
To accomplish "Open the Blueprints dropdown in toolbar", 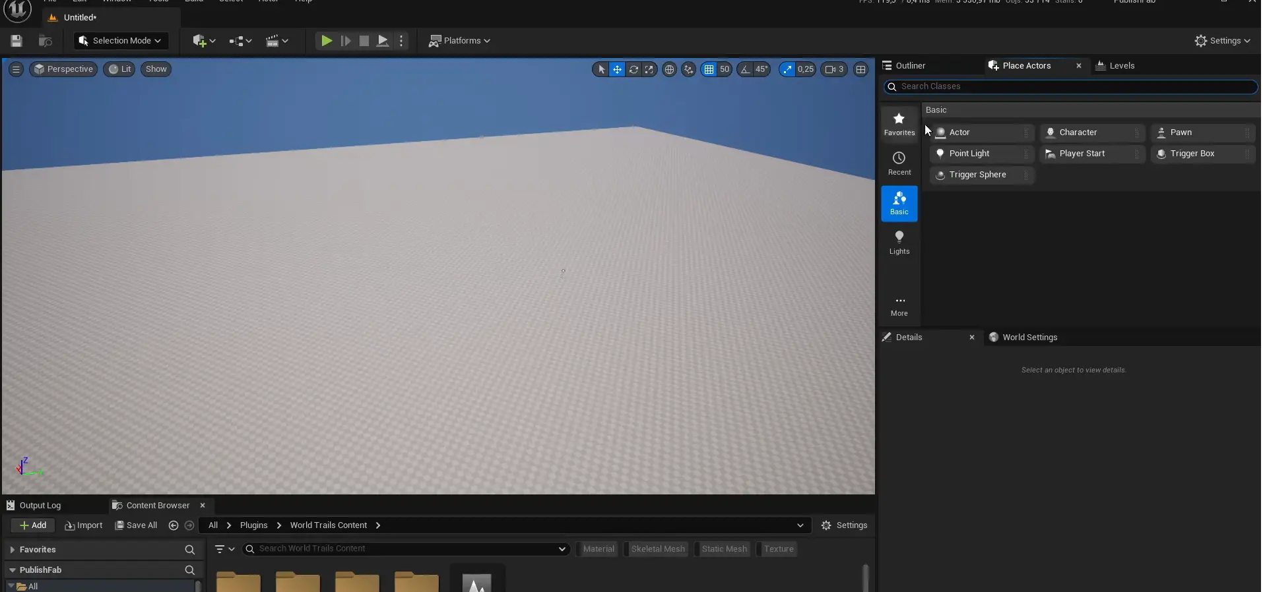I will pos(240,41).
